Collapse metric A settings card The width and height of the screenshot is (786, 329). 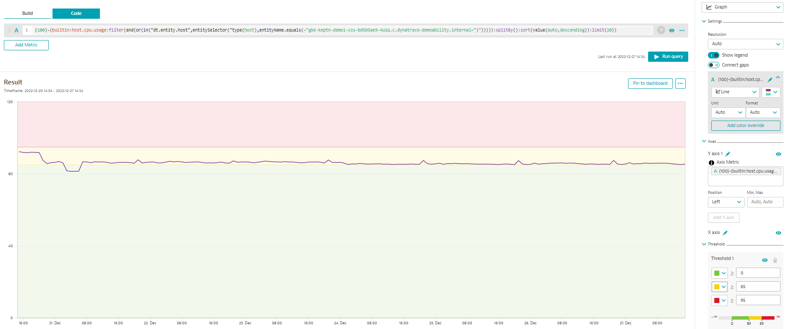click(778, 78)
